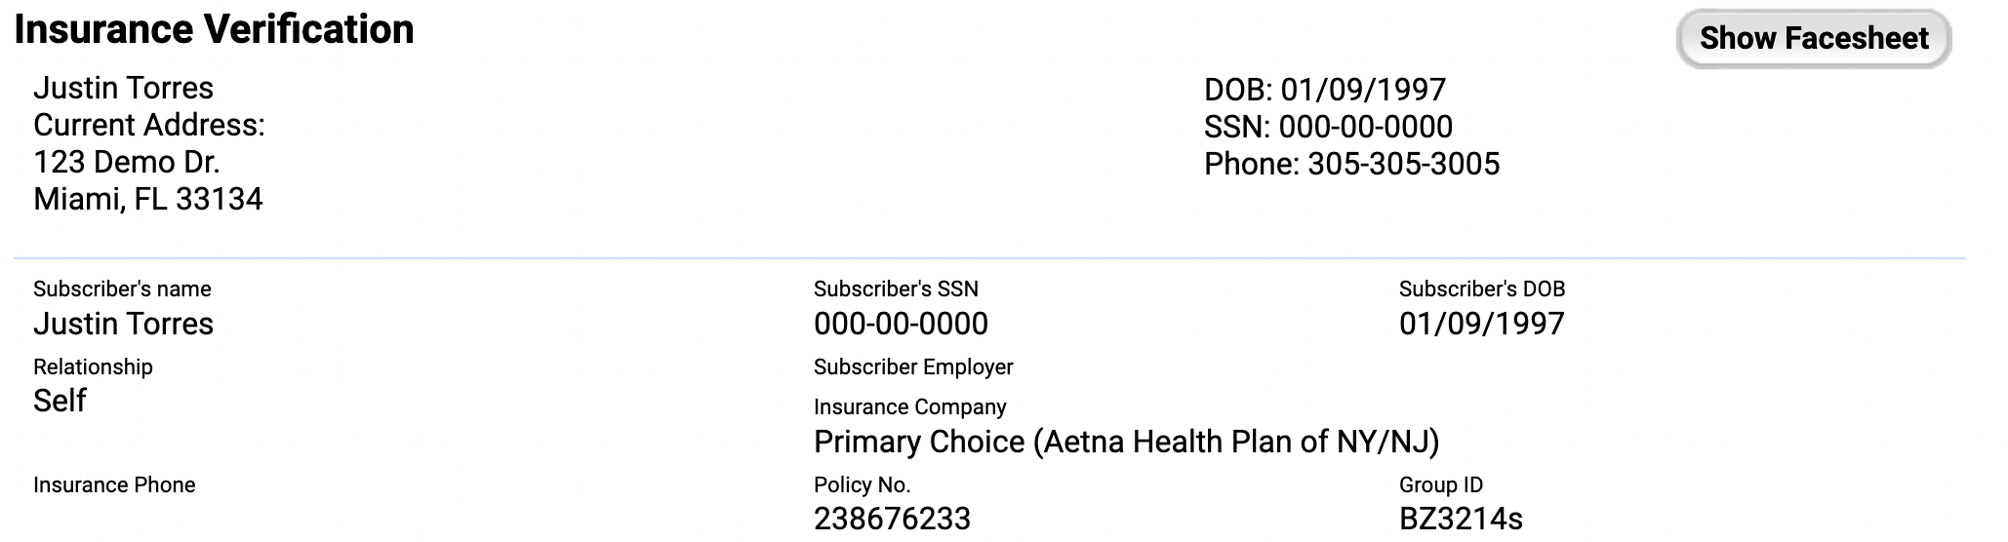Click the Subscriber's DOB value
The width and height of the screenshot is (2008, 542).
1481,324
